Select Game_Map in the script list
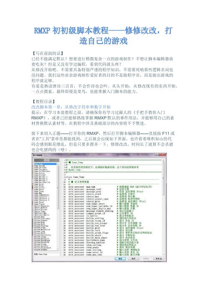The image size is (207, 294). pos(45,193)
